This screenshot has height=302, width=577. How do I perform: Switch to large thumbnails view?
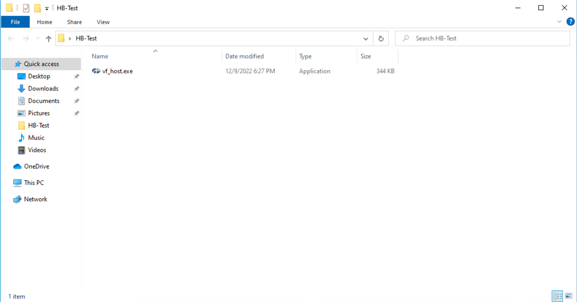pos(569,296)
